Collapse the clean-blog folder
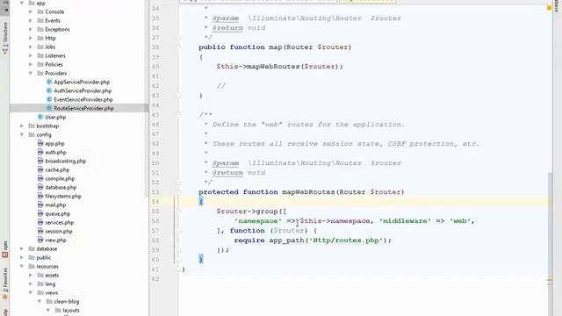The image size is (562, 316). click(x=40, y=301)
